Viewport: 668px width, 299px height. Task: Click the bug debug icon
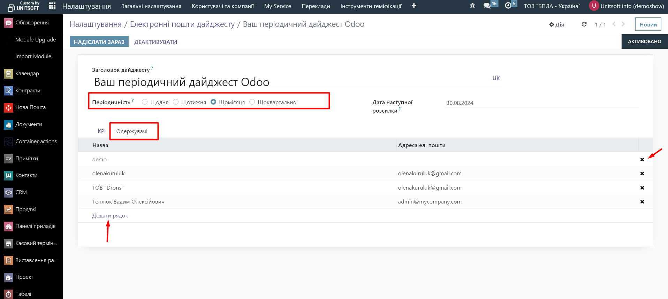[472, 6]
